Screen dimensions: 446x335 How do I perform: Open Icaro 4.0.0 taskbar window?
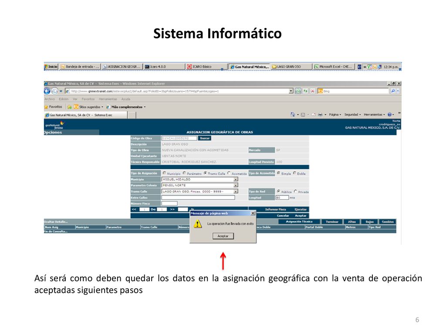(164, 67)
